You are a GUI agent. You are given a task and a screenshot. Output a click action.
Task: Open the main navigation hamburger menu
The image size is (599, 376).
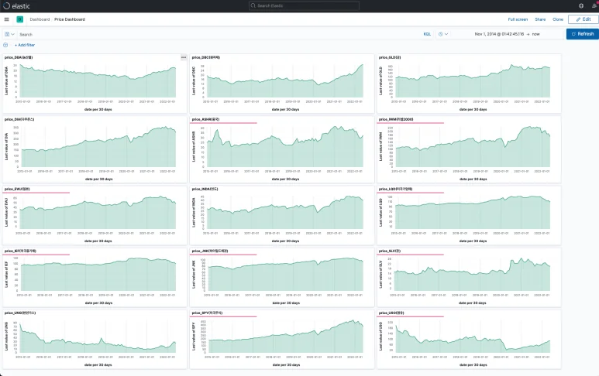(x=7, y=19)
